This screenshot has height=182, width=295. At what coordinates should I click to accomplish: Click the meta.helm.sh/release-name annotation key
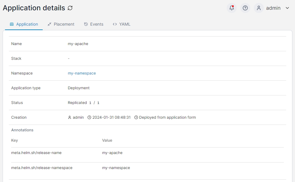(36, 153)
